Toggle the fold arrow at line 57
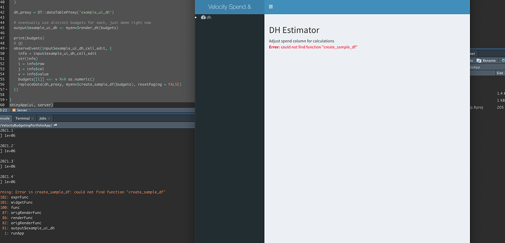The height and width of the screenshot is (243, 505). coord(7,89)
